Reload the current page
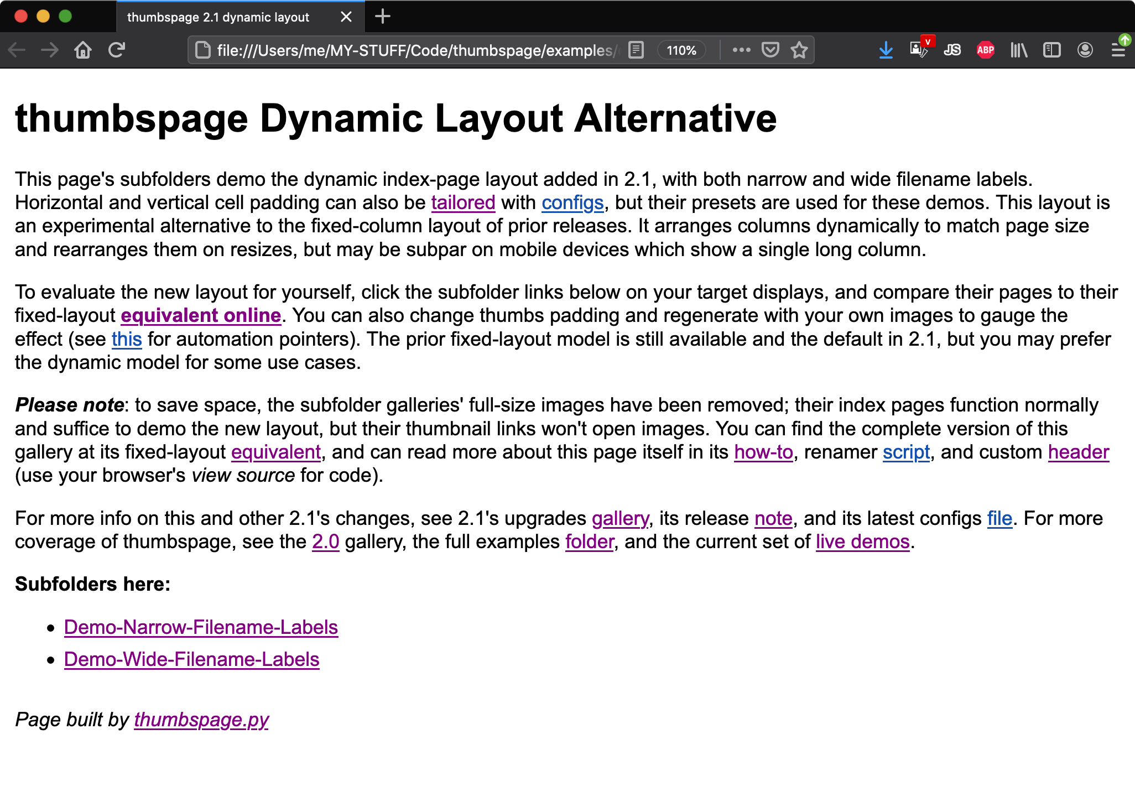1135x802 pixels. [117, 50]
